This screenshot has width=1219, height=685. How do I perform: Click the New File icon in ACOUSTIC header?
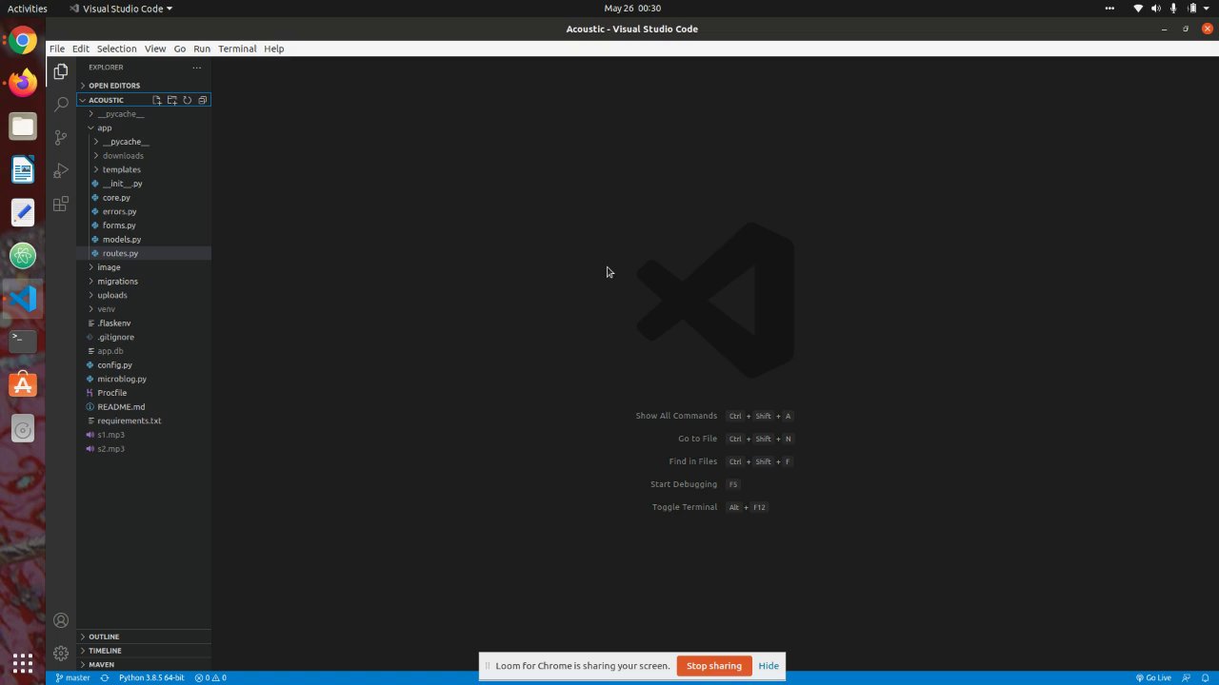157,100
